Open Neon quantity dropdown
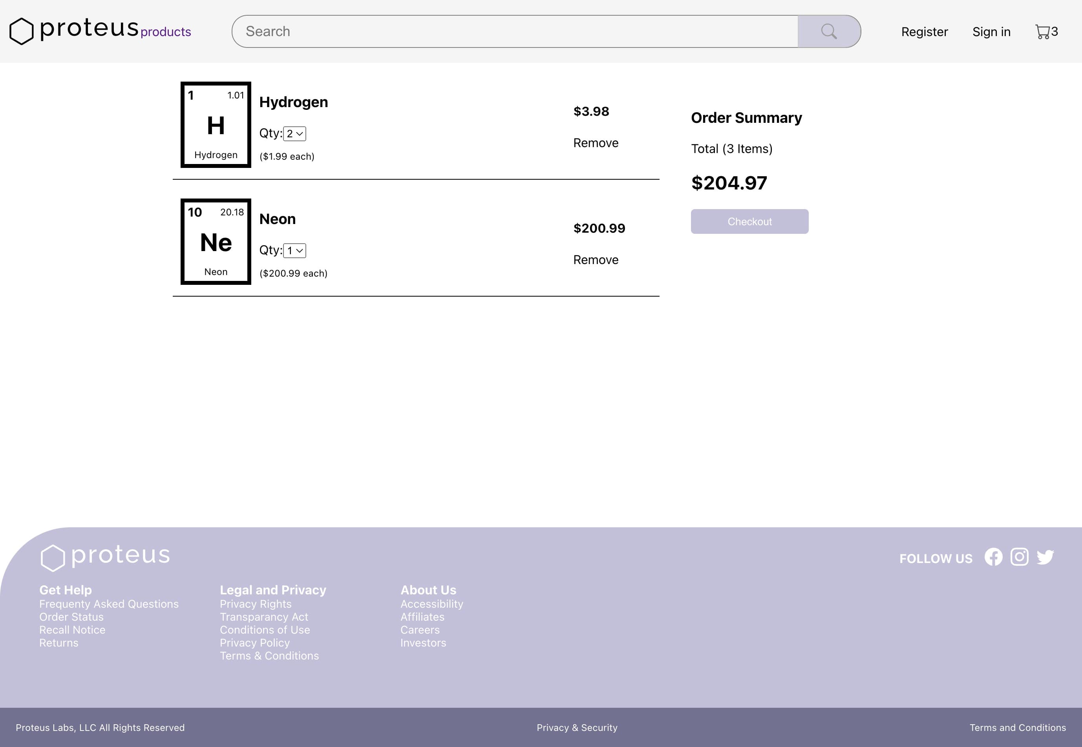 point(294,251)
